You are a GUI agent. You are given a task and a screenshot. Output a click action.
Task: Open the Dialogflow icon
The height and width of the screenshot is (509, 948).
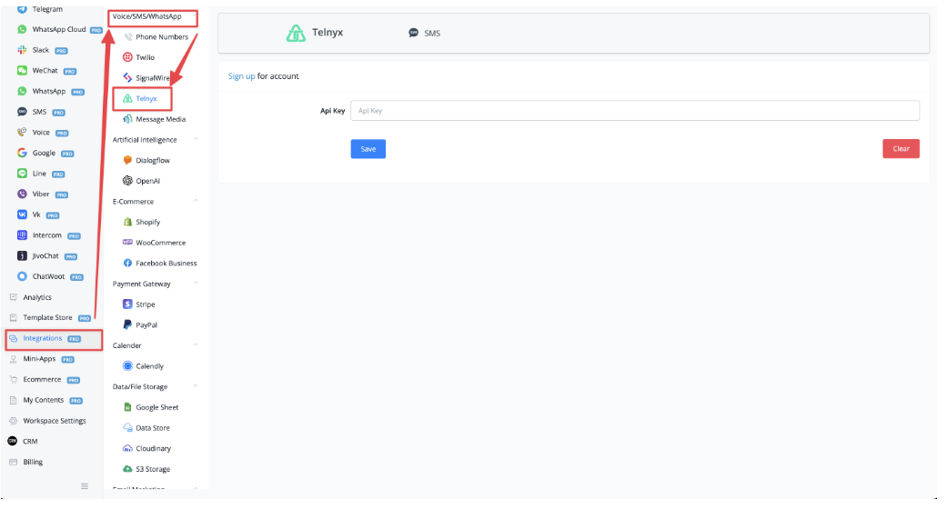127,160
